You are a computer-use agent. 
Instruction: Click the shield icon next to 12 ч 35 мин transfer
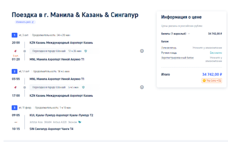[x=85, y=51]
